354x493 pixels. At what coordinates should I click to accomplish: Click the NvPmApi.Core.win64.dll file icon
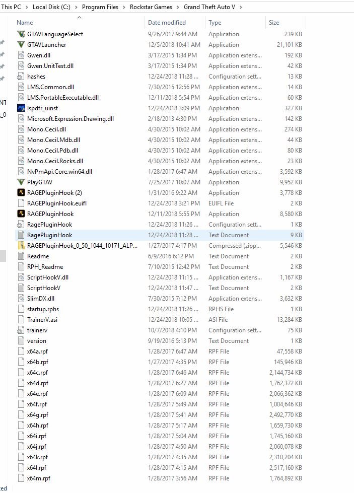coord(21,172)
